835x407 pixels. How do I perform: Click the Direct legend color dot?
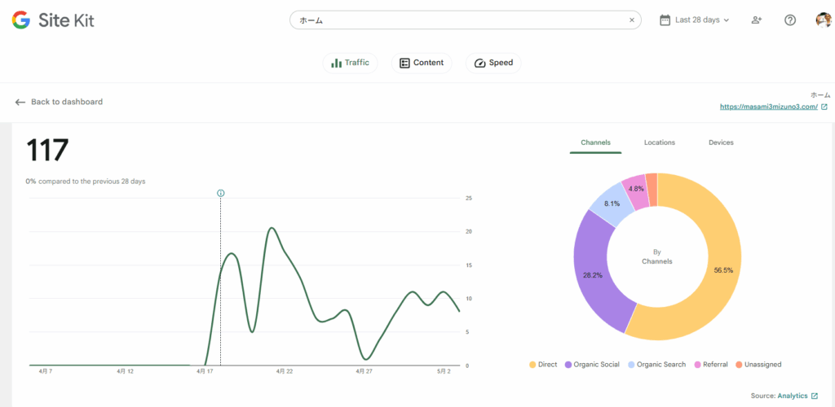point(532,365)
